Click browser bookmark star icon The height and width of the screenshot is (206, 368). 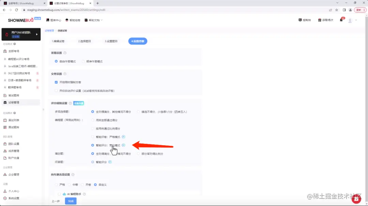click(x=337, y=10)
